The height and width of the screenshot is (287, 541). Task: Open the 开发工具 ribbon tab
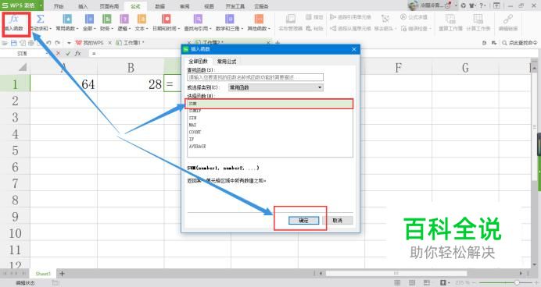pyautogui.click(x=235, y=6)
